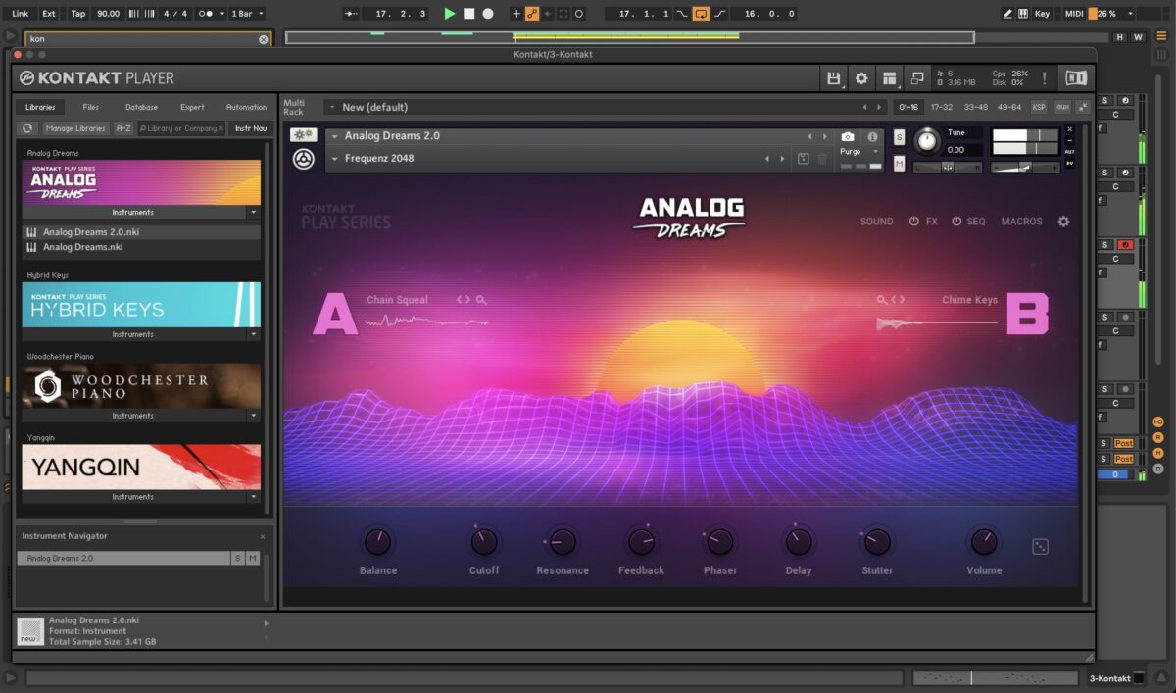Image resolution: width=1176 pixels, height=693 pixels.
Task: Click the exclamation panic button
Action: coord(1045,78)
